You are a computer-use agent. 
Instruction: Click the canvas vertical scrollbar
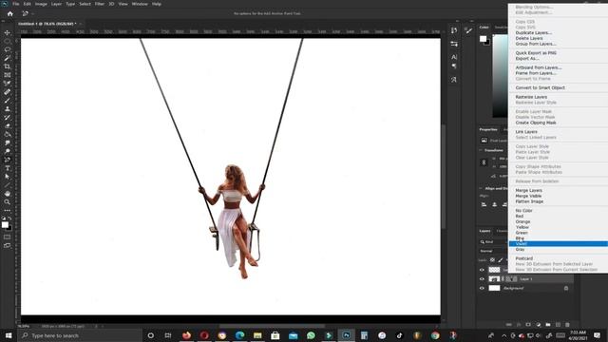444,177
